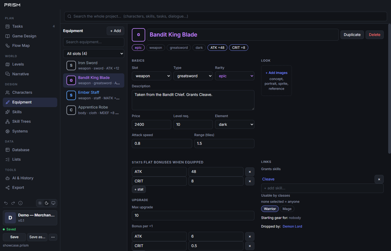Click the Price field showing 2400
The height and width of the screenshot is (251, 391).
pos(151,124)
